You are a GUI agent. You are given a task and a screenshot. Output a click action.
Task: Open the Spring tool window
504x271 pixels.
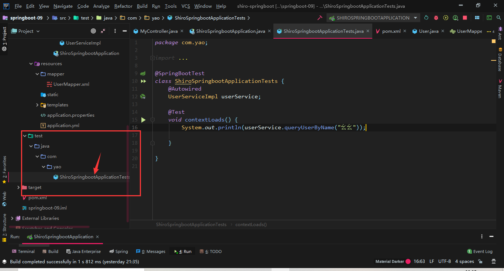118,251
